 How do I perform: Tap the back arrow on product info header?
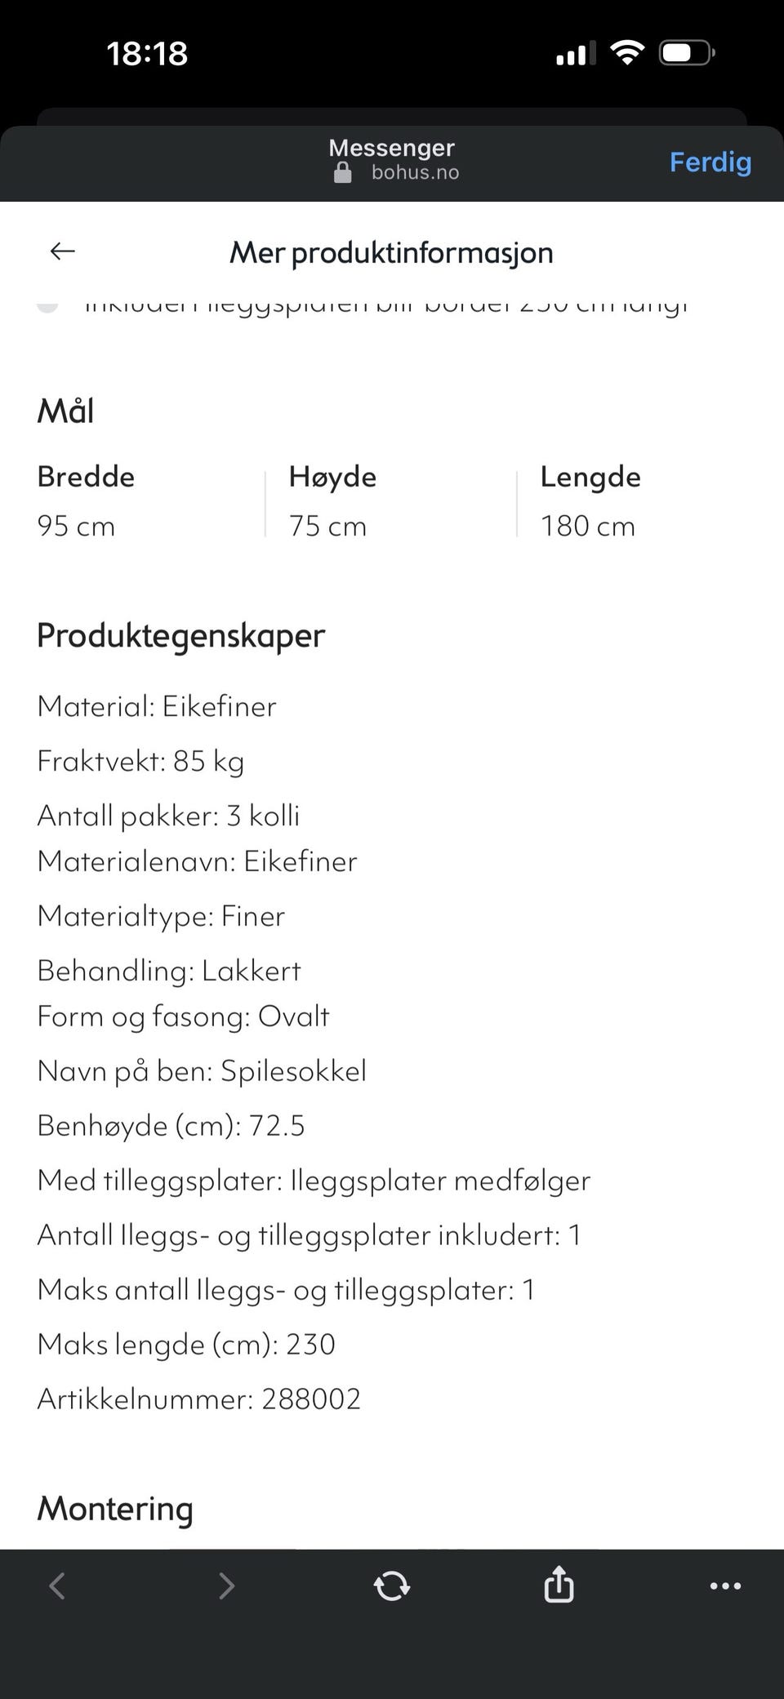point(62,251)
